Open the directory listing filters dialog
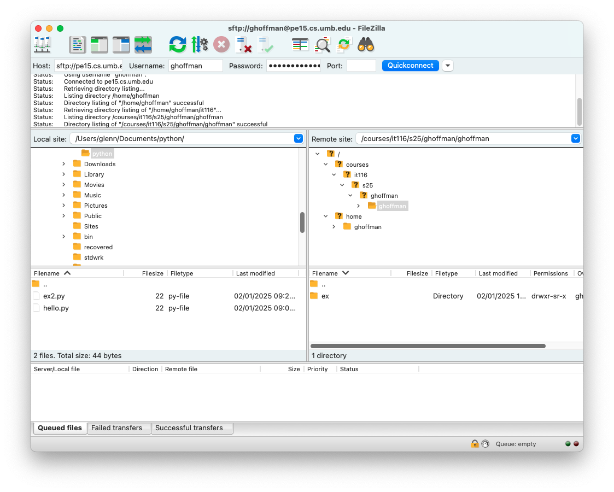 (x=300, y=45)
